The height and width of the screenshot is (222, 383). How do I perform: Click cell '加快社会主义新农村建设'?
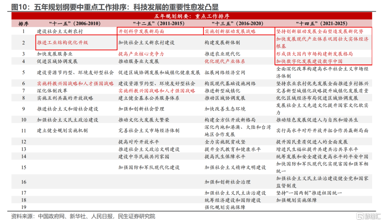[x=146, y=42]
